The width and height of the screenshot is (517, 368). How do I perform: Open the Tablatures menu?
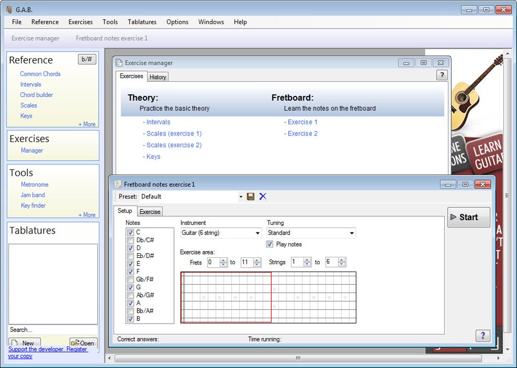(142, 22)
